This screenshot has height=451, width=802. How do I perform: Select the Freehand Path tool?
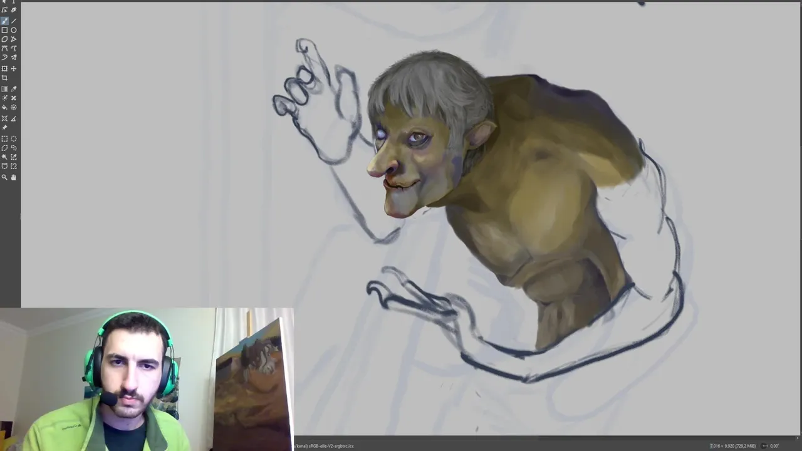click(13, 48)
